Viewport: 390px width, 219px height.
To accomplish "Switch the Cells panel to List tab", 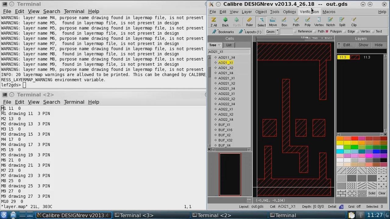I will tap(229, 45).
